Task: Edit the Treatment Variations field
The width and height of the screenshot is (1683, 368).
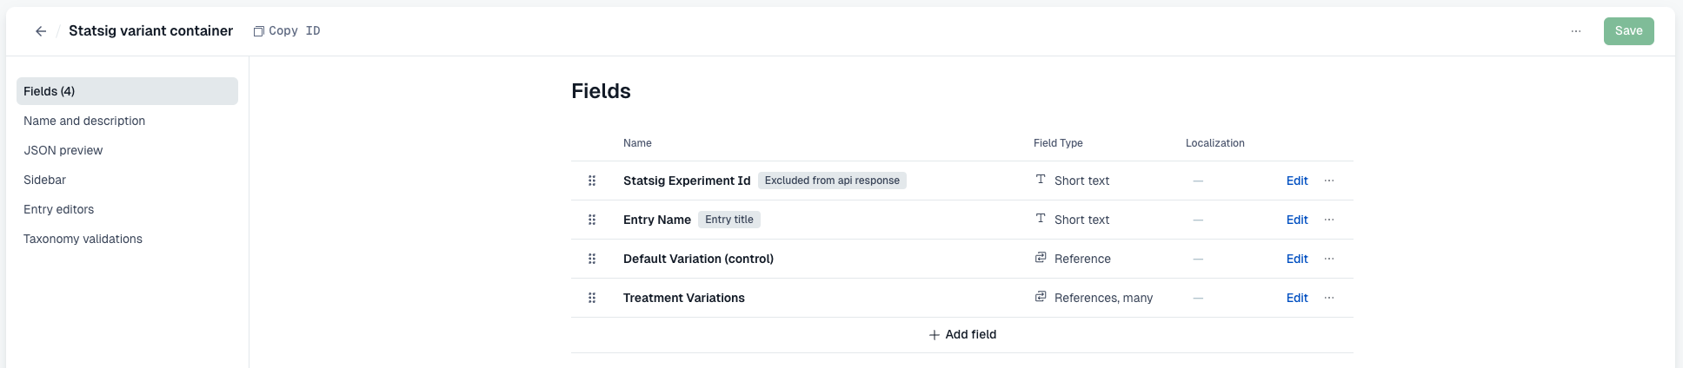Action: [1297, 298]
